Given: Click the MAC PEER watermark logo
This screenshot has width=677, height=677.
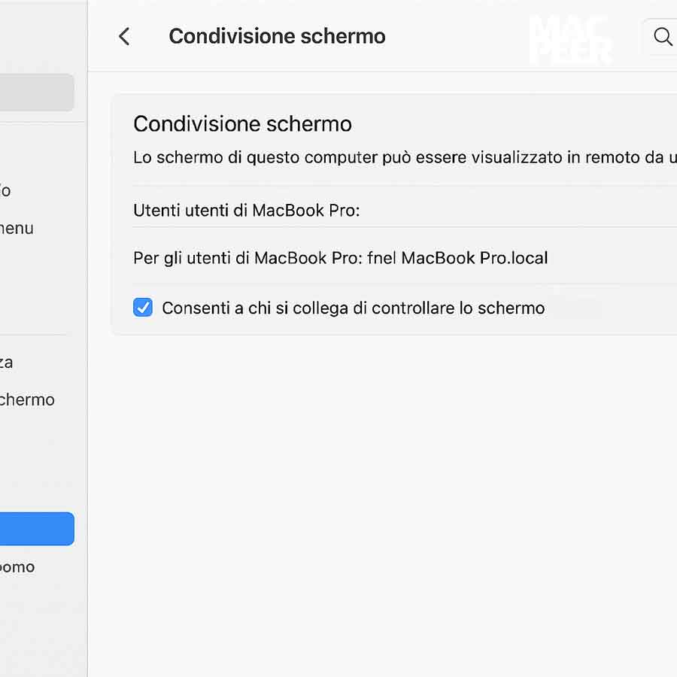Looking at the screenshot, I should (x=570, y=39).
